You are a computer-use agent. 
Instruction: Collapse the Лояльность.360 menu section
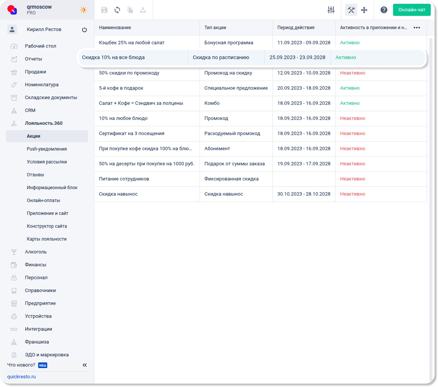coord(43,123)
